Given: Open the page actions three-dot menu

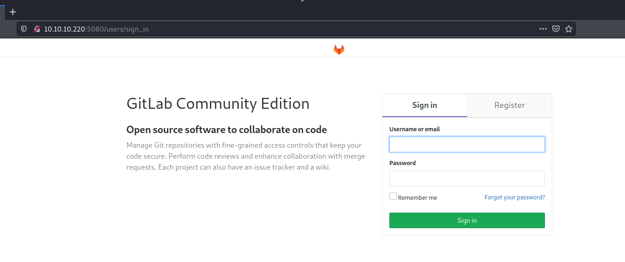Looking at the screenshot, I should (543, 29).
